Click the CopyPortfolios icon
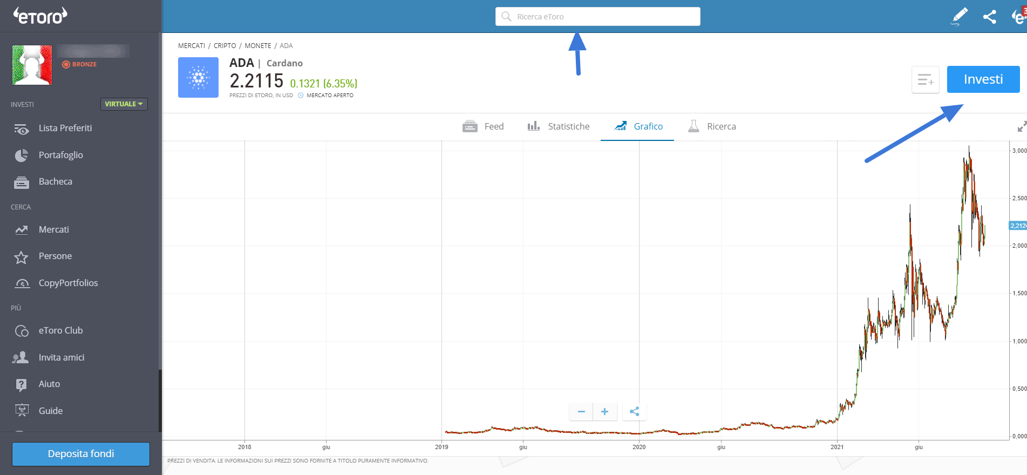 point(22,283)
